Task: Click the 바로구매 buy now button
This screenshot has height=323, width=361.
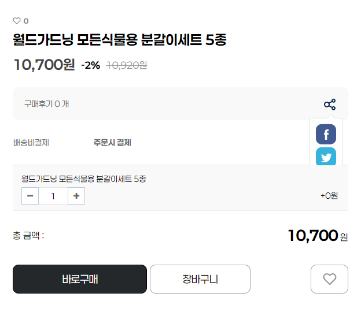Action: [x=80, y=279]
